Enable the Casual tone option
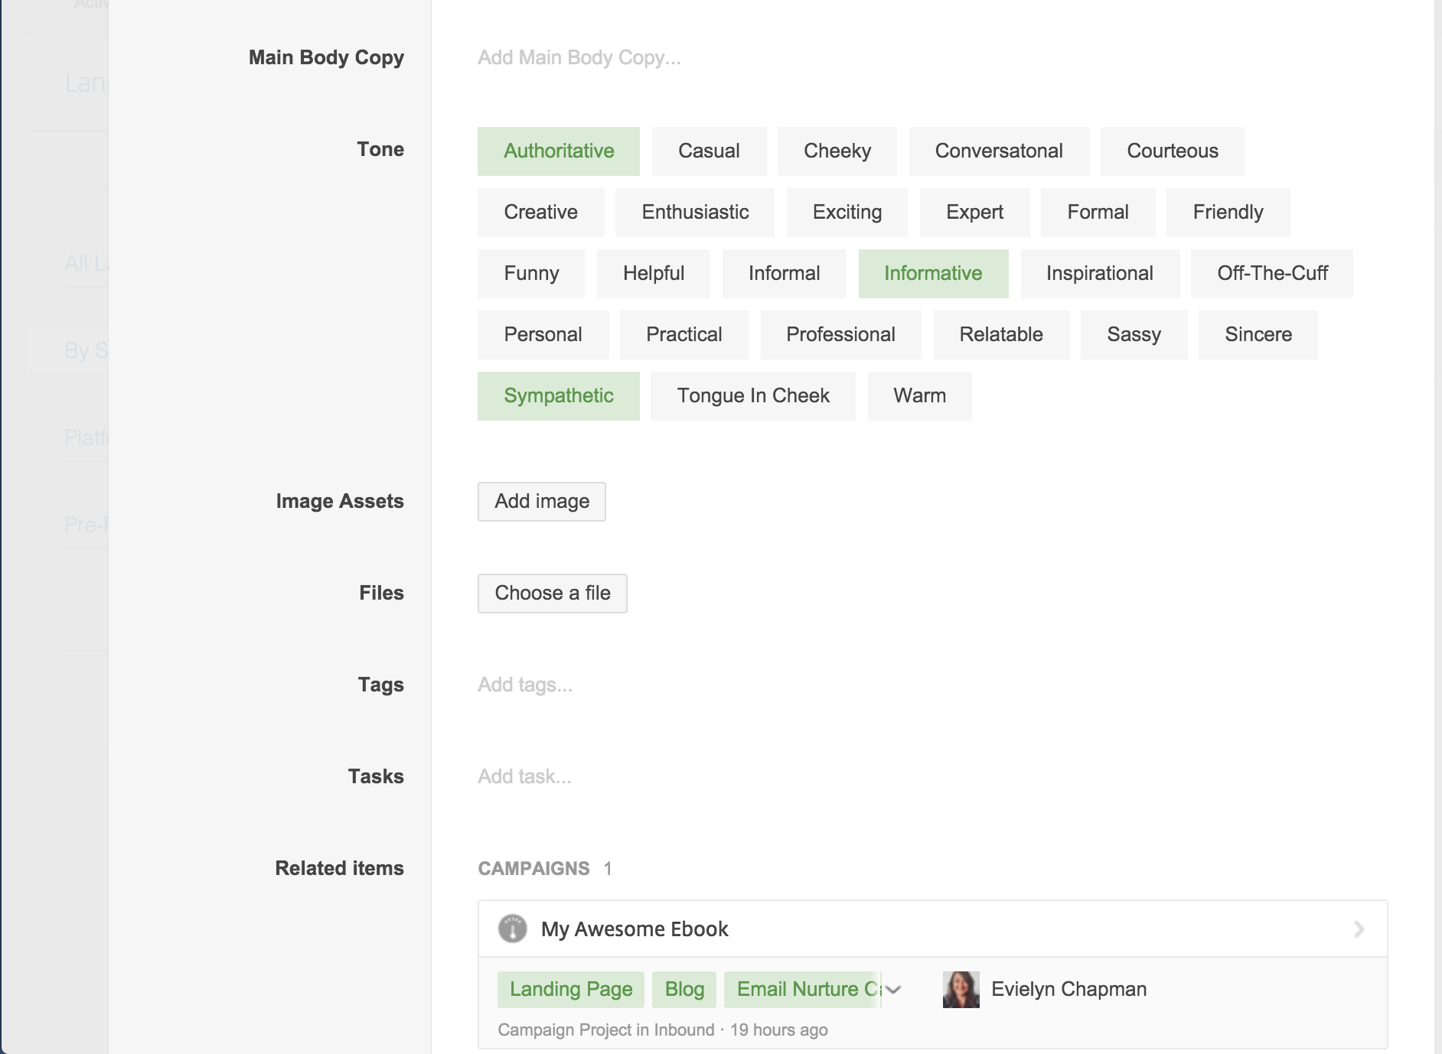This screenshot has width=1442, height=1054. (x=708, y=151)
